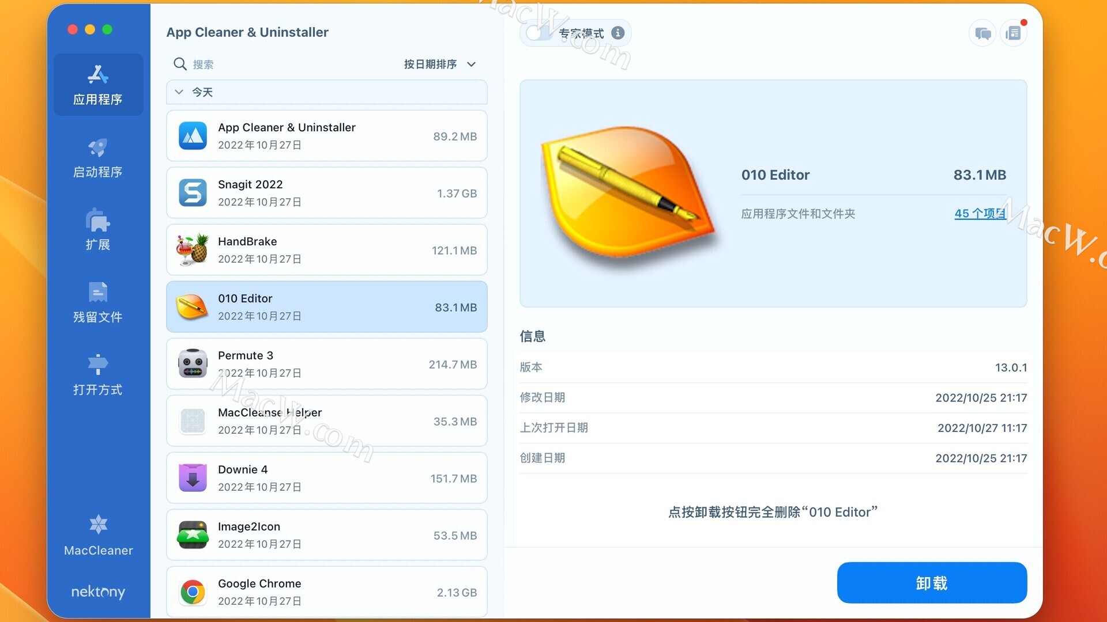Image resolution: width=1107 pixels, height=622 pixels.
Task: Click the MacCleanse Helper icon
Action: click(193, 421)
